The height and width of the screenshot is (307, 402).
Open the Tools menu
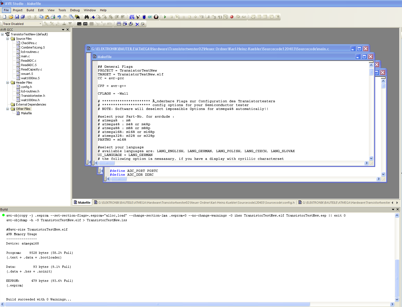[x=62, y=10]
